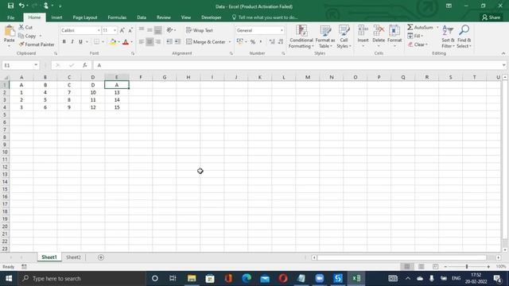Switch to the Data tab
Screen dimensions: 509x286
[142, 17]
